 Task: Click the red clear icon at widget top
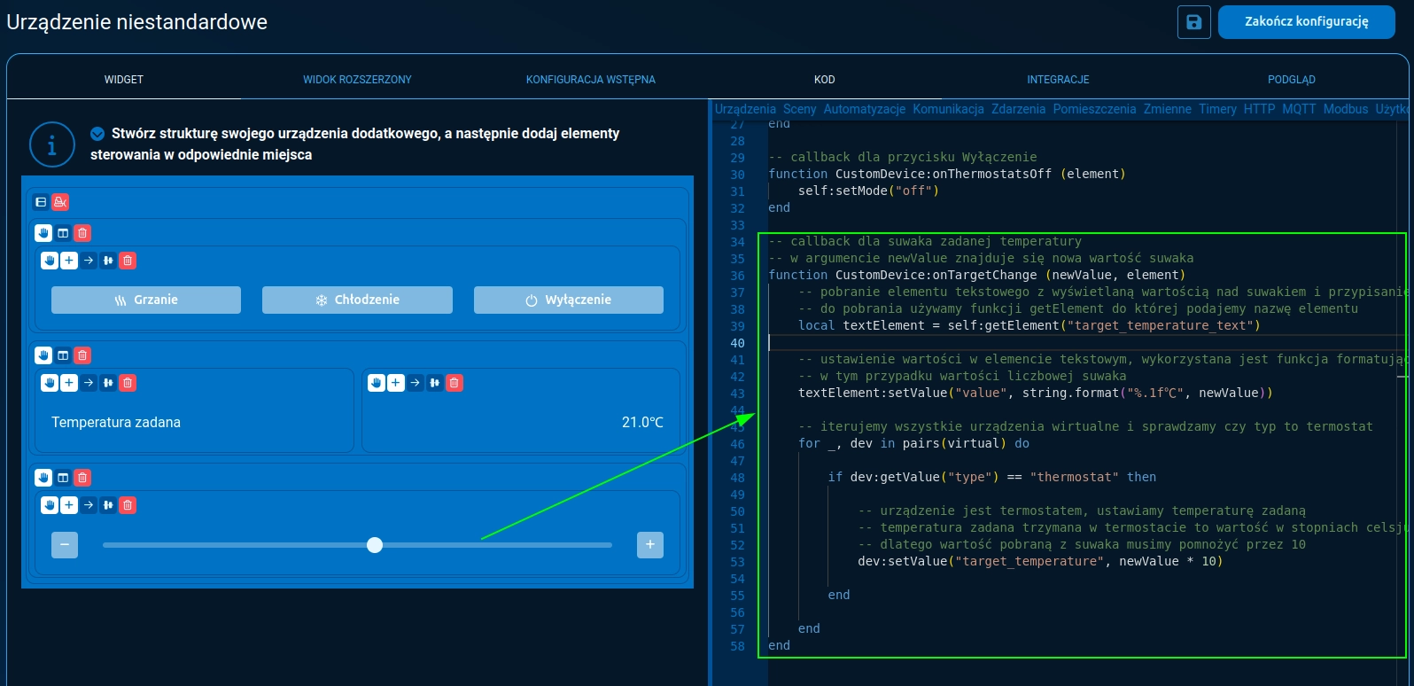point(60,202)
